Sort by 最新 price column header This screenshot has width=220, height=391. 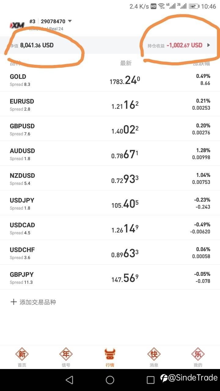tap(126, 63)
